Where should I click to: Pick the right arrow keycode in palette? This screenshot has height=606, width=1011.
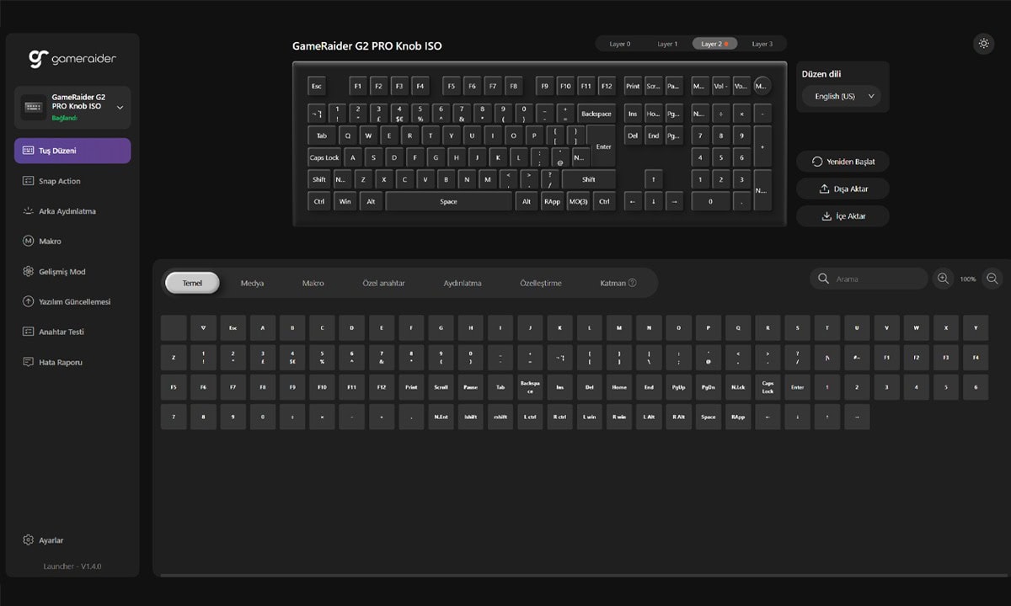click(857, 417)
